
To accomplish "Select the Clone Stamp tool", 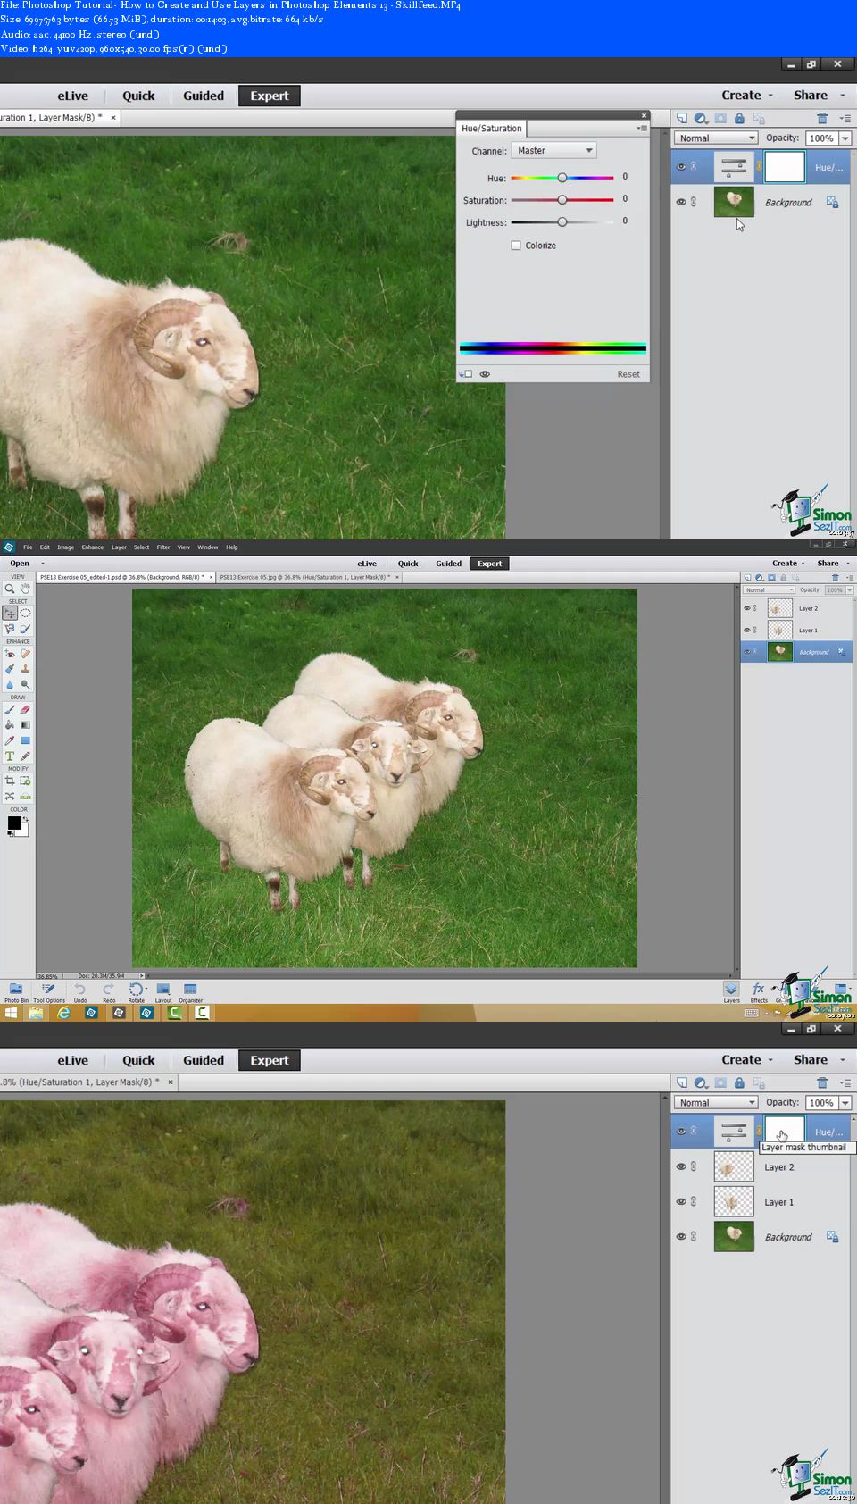I will (25, 669).
